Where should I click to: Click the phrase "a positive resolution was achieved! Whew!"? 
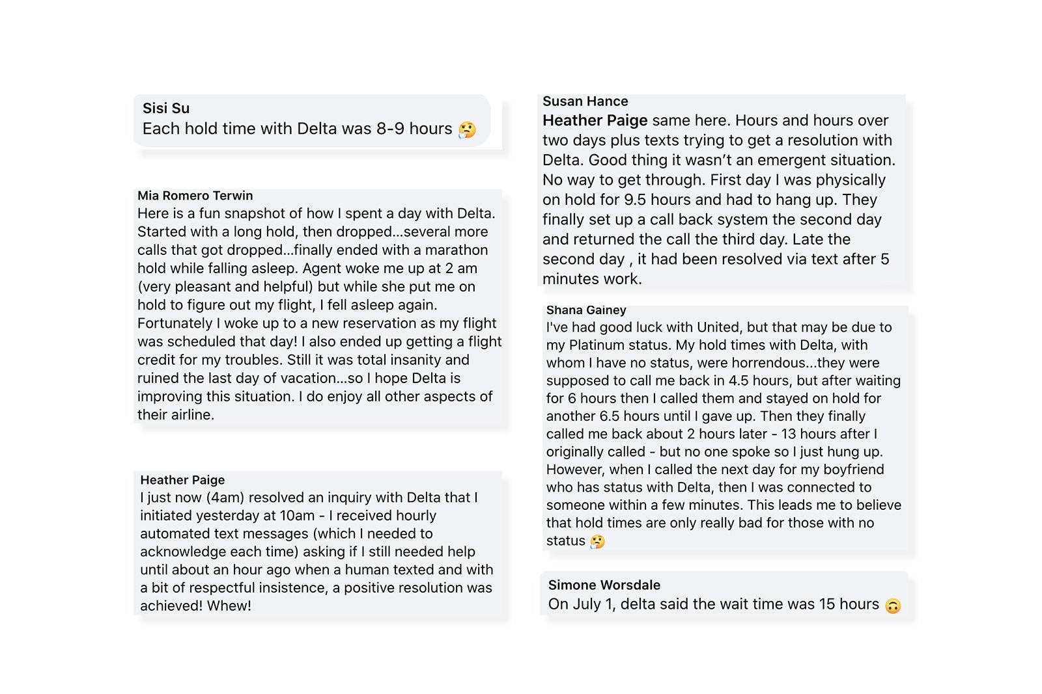(x=316, y=596)
